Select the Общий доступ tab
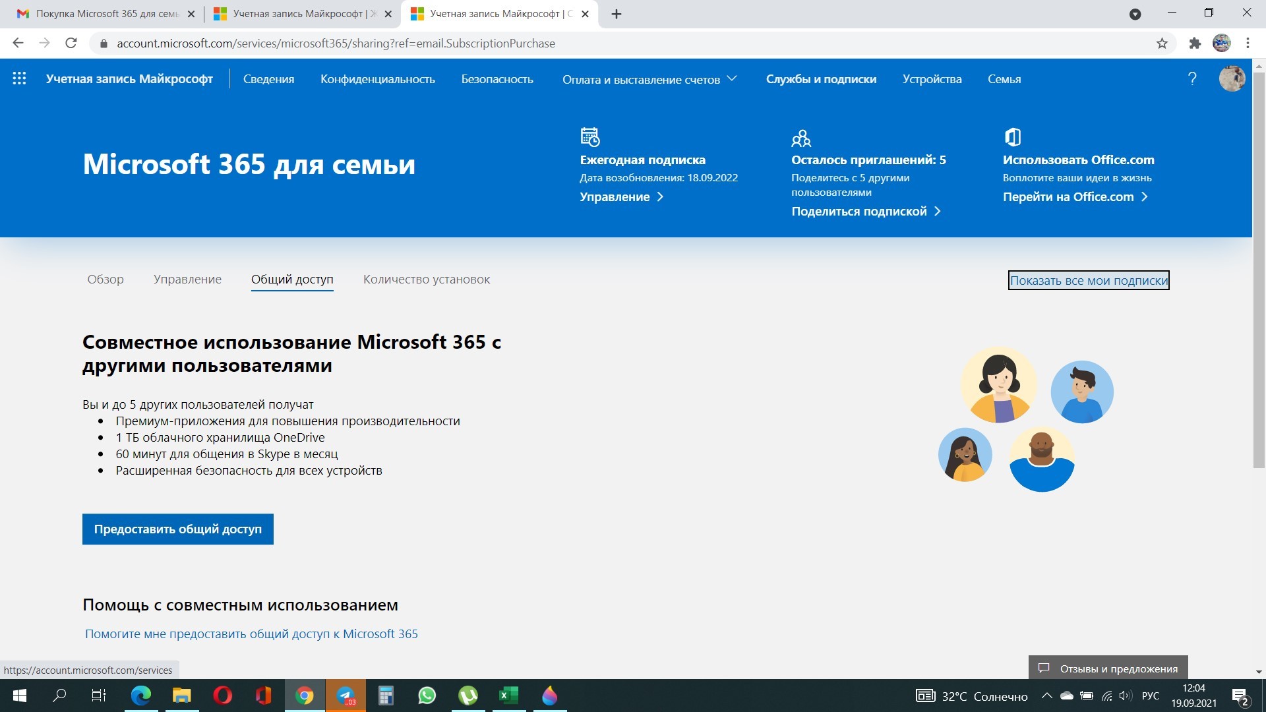 292,280
